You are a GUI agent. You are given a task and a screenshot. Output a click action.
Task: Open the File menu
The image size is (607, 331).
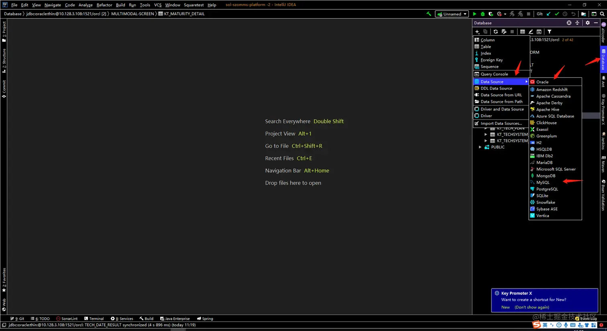14,5
